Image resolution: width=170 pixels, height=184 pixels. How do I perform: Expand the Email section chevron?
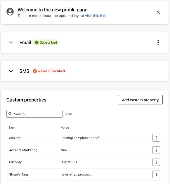[x=11, y=42]
